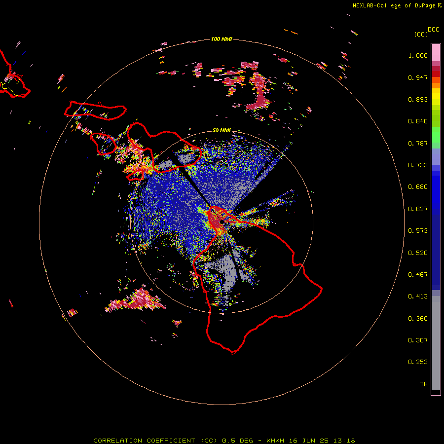This screenshot has height=444, width=444.
Task: Click the 13:18 timestamp in the caption
Action: (345, 441)
